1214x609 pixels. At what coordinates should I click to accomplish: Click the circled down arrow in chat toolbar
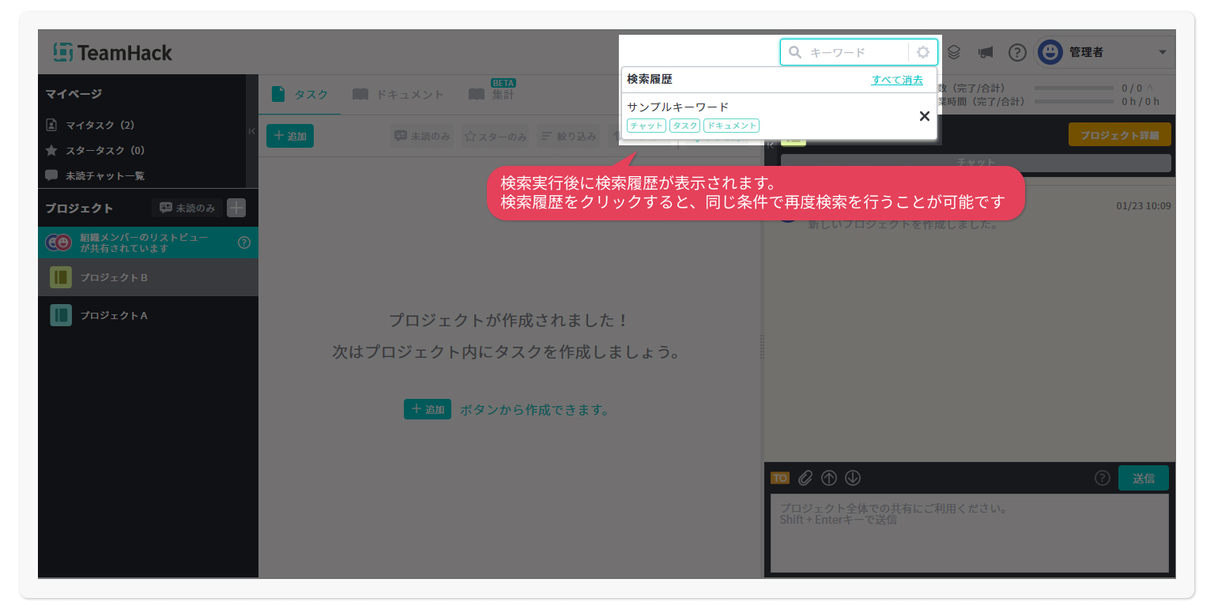click(853, 478)
